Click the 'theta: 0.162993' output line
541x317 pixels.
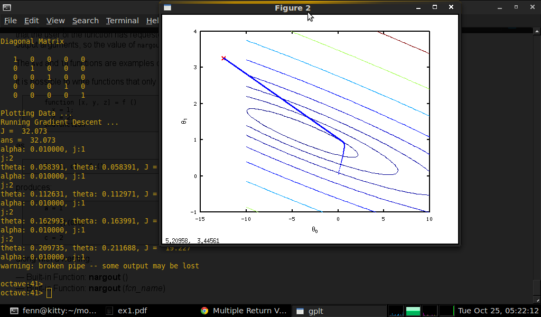point(79,221)
